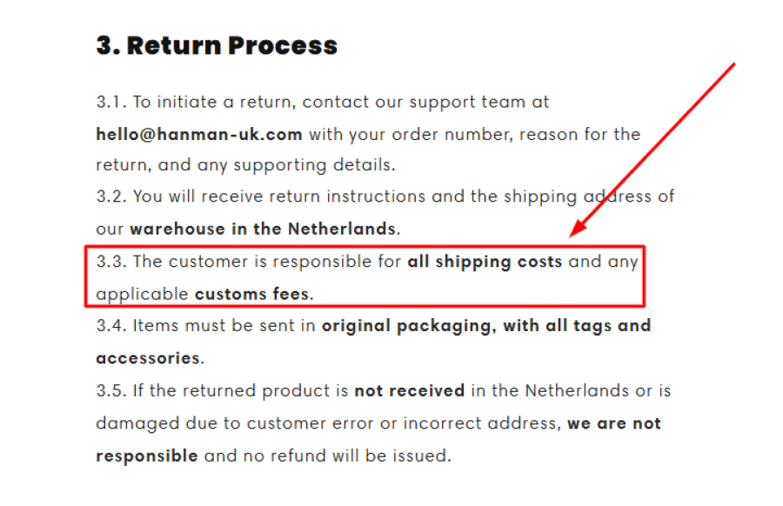Click the clause number "3.3." in red box
This screenshot has width=783, height=506.
(x=112, y=262)
